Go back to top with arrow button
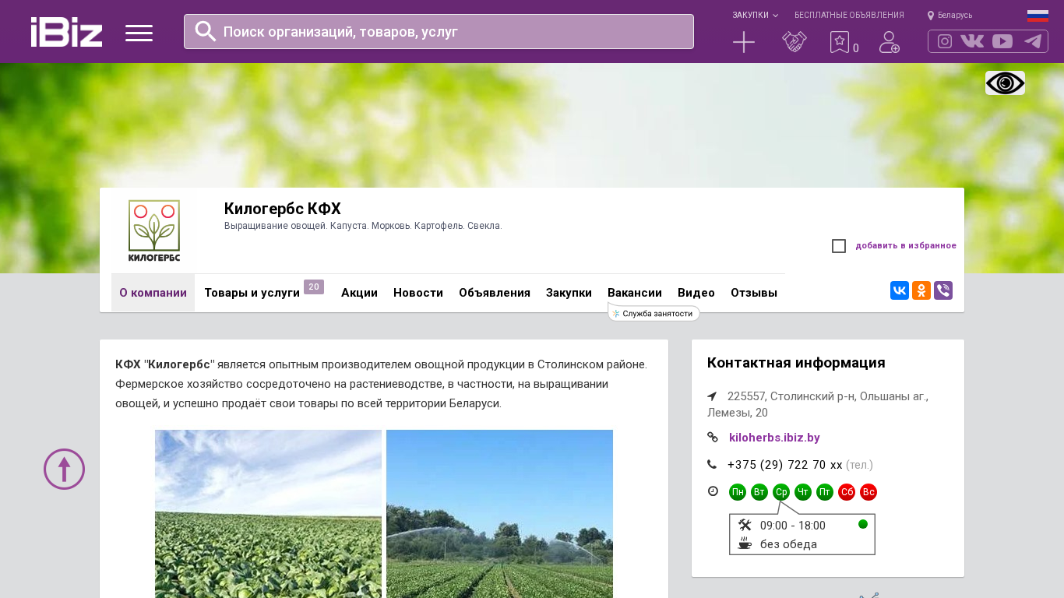Screen dimensions: 1064x598 point(64,469)
